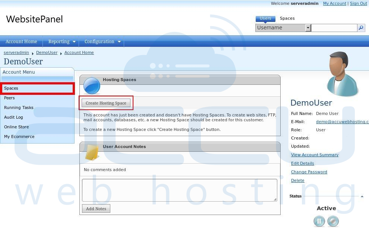Screen dimensions: 369x228
Task: Open the Username search-type dropdown
Action: pyautogui.click(x=283, y=28)
